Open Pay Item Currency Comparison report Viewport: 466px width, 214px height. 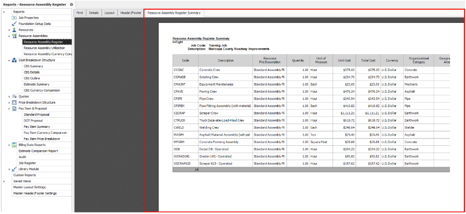(47, 133)
